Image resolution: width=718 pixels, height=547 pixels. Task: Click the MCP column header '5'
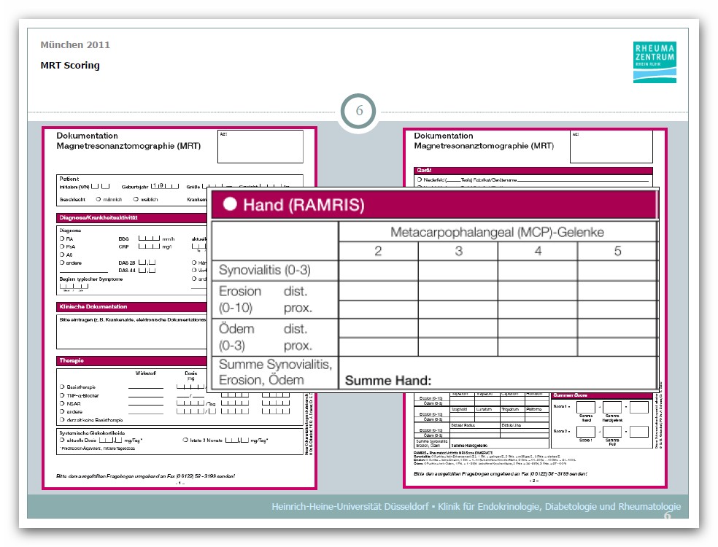[618, 251]
